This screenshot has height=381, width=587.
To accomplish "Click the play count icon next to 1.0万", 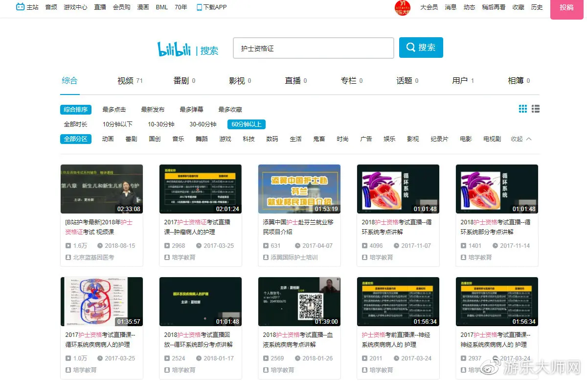I will (68, 358).
